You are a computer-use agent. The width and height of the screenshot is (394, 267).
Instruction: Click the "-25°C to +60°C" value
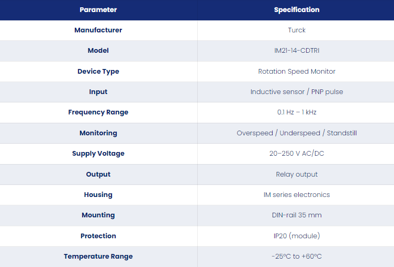click(x=297, y=257)
